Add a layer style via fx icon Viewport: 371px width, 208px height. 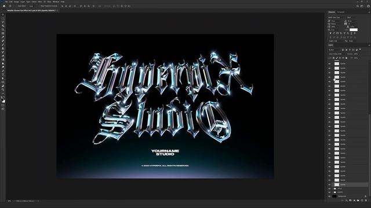347,200
